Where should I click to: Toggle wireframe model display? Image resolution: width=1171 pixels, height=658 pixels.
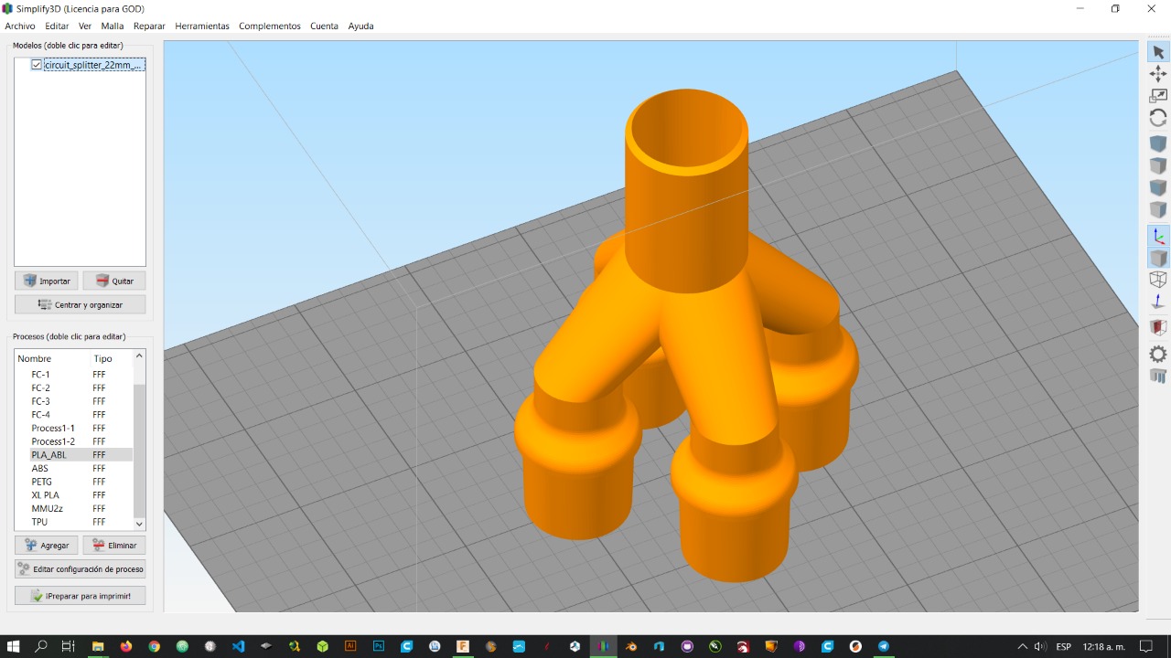point(1158,280)
